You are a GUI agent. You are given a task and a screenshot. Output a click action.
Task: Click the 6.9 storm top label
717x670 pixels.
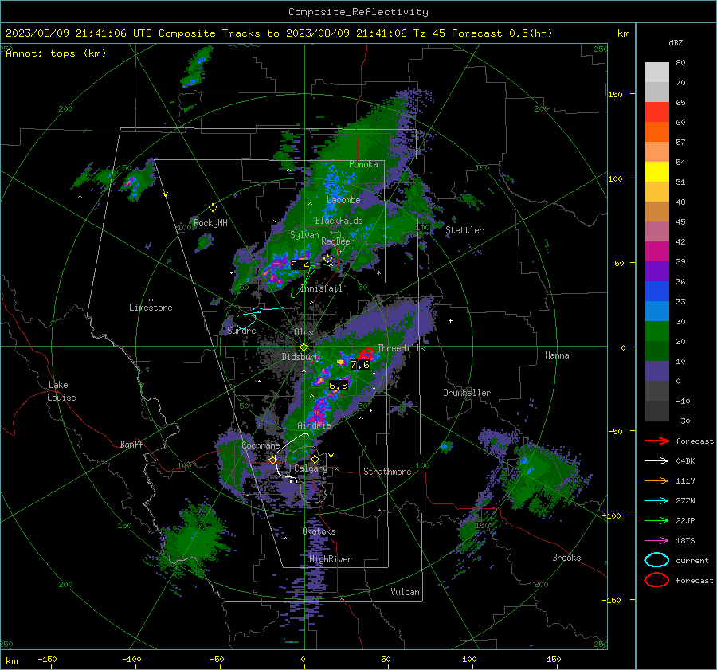[339, 386]
